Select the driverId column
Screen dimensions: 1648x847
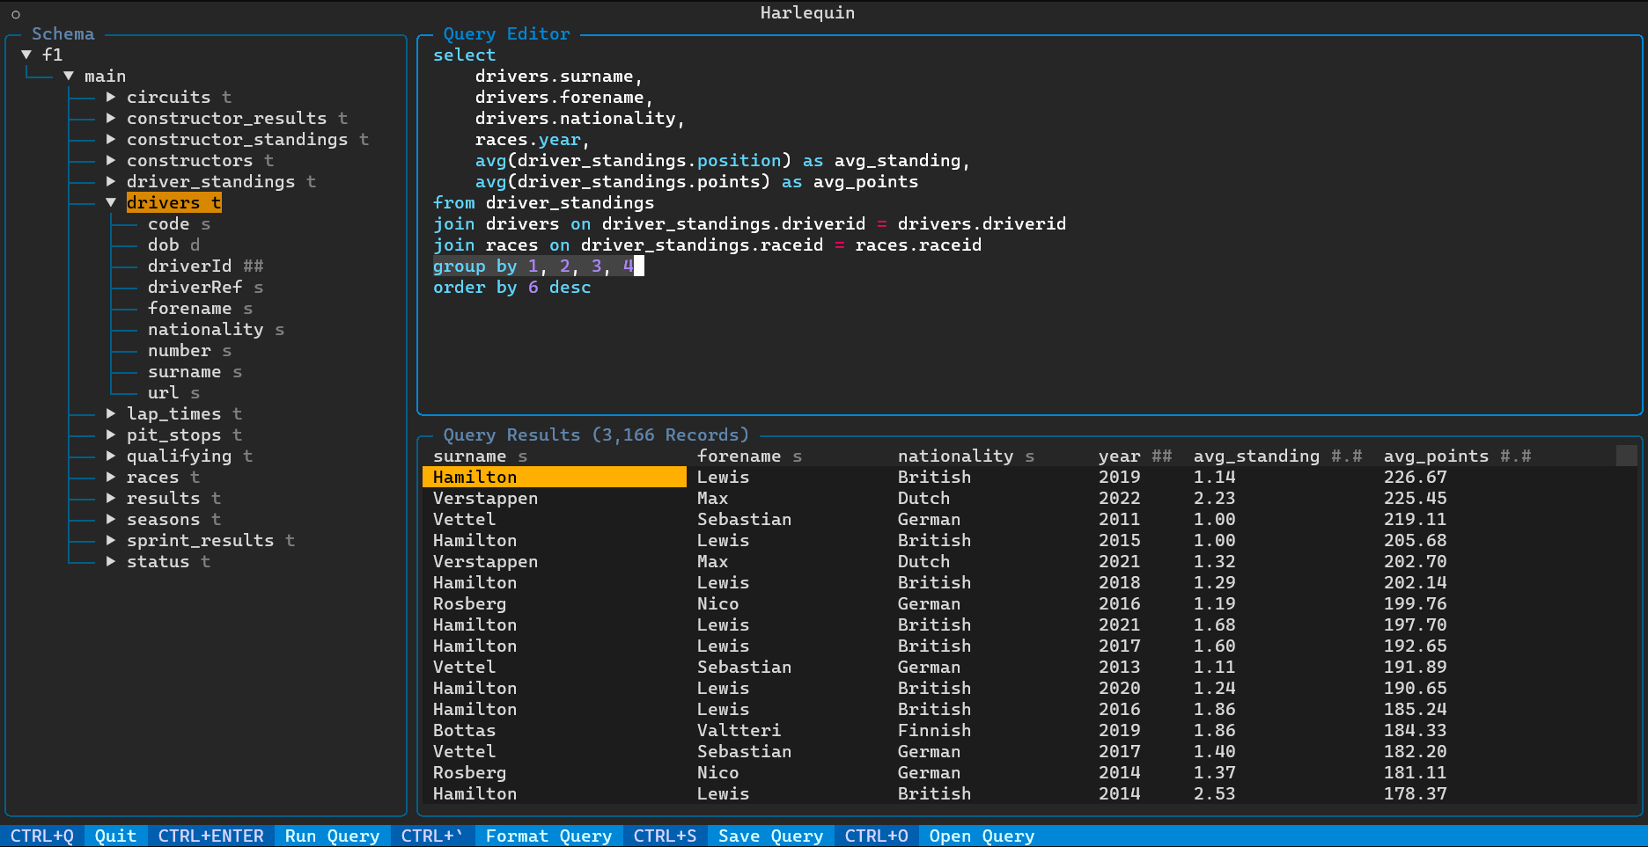tap(206, 266)
